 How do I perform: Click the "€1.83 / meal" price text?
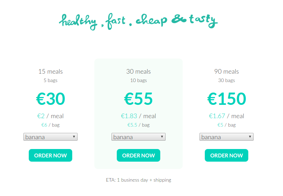coord(139,116)
